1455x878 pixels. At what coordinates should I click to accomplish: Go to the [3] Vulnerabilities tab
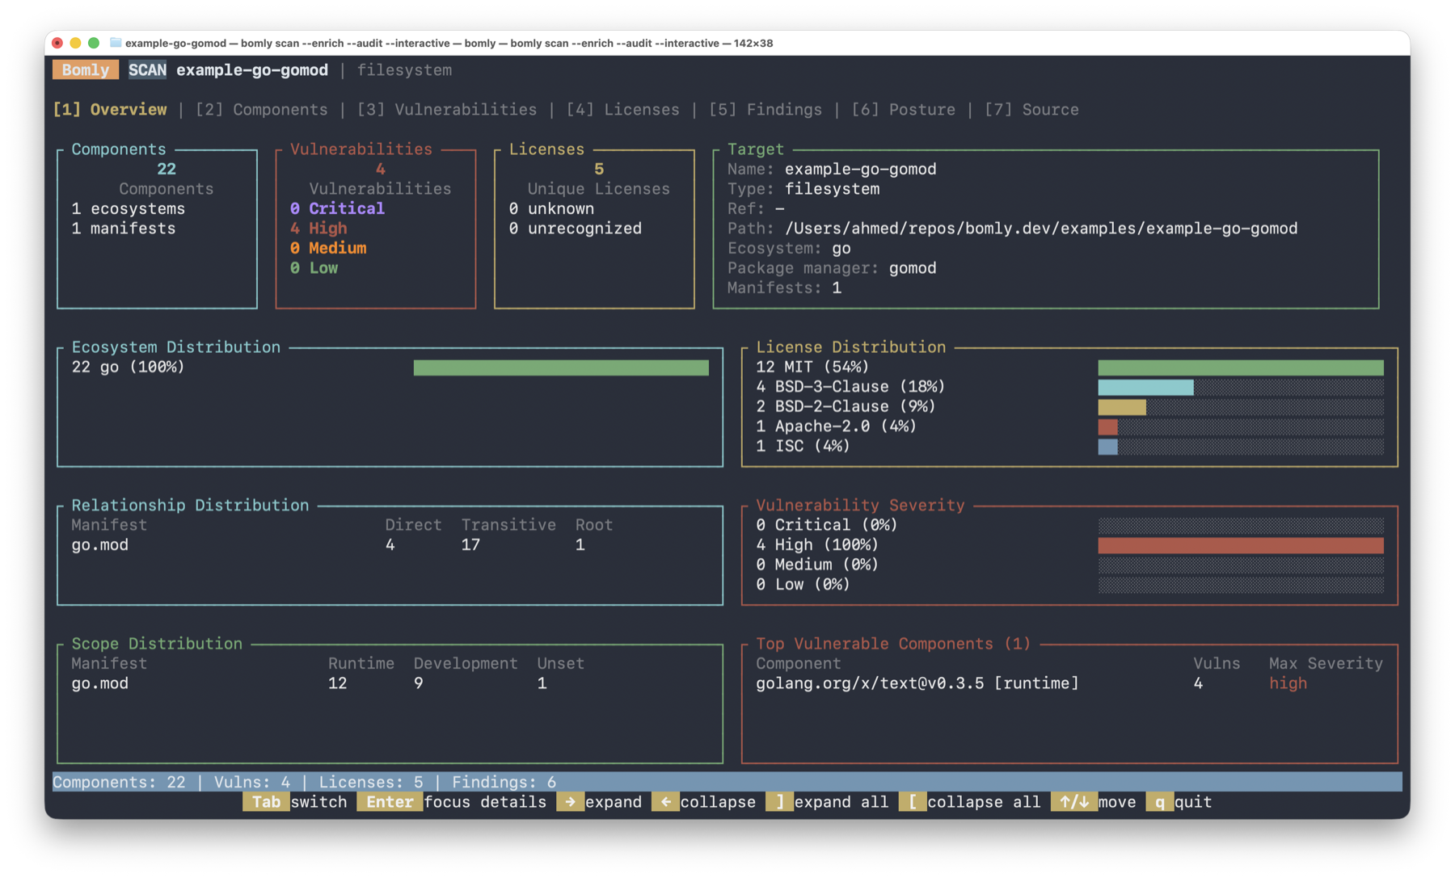tap(447, 109)
